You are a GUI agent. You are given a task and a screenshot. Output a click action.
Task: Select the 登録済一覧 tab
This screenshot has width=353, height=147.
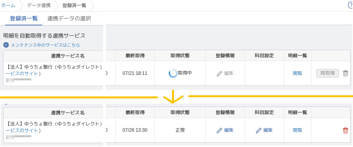pos(24,19)
